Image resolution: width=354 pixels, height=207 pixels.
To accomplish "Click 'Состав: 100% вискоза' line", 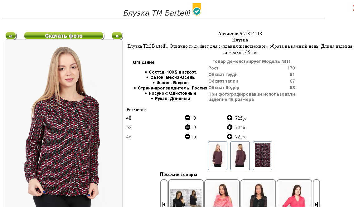I will 172,72.
